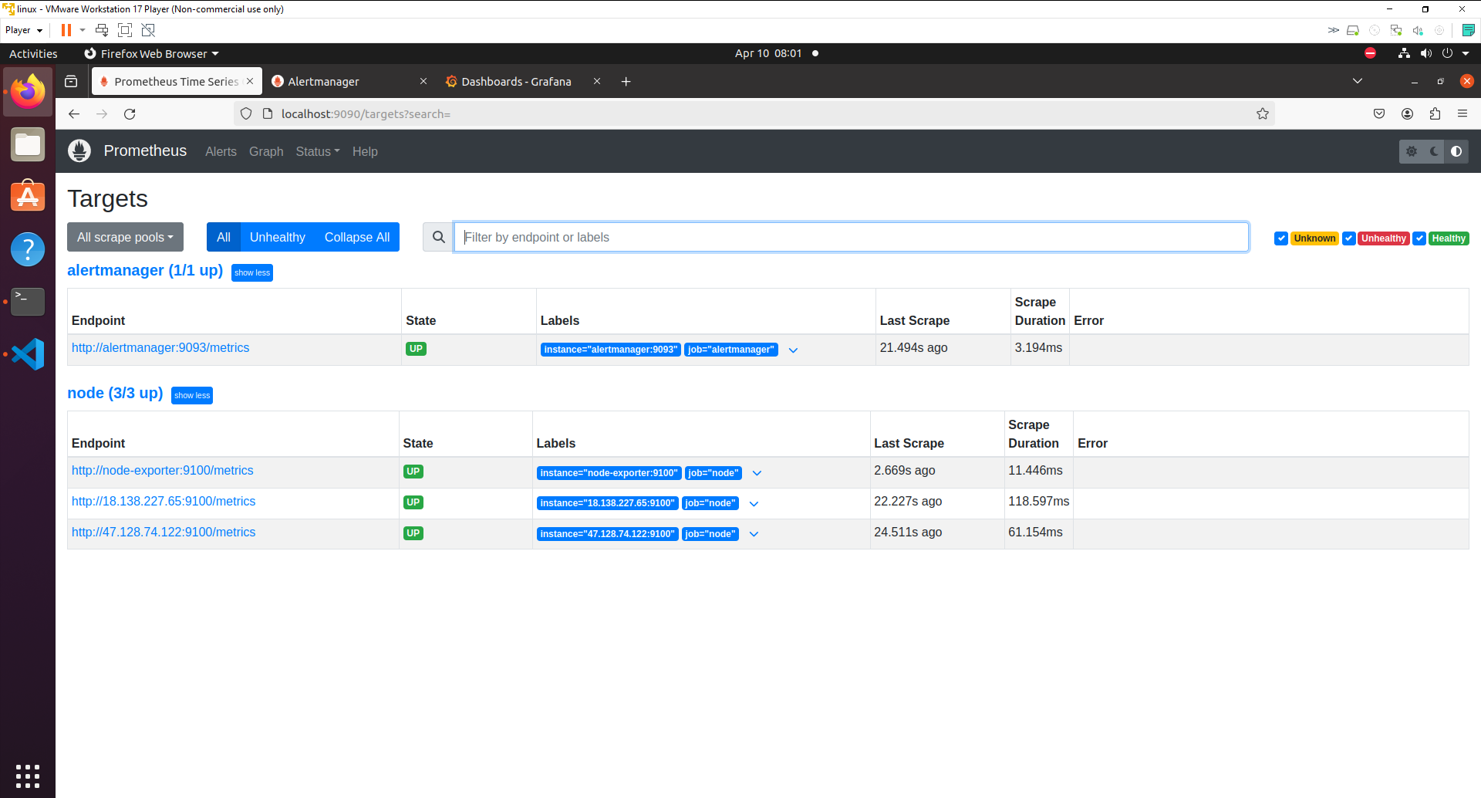The height and width of the screenshot is (798, 1481).
Task: Click the alertmanager (1/1 up) heading
Action: tap(145, 271)
